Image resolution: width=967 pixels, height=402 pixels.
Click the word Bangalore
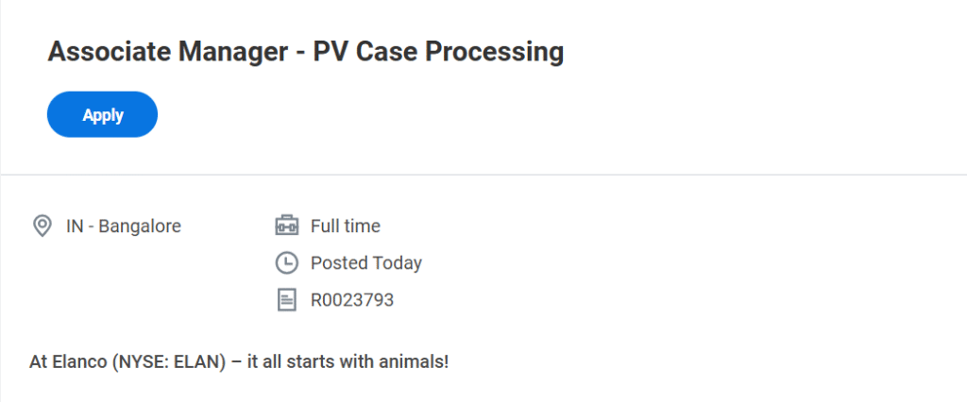pos(140,226)
